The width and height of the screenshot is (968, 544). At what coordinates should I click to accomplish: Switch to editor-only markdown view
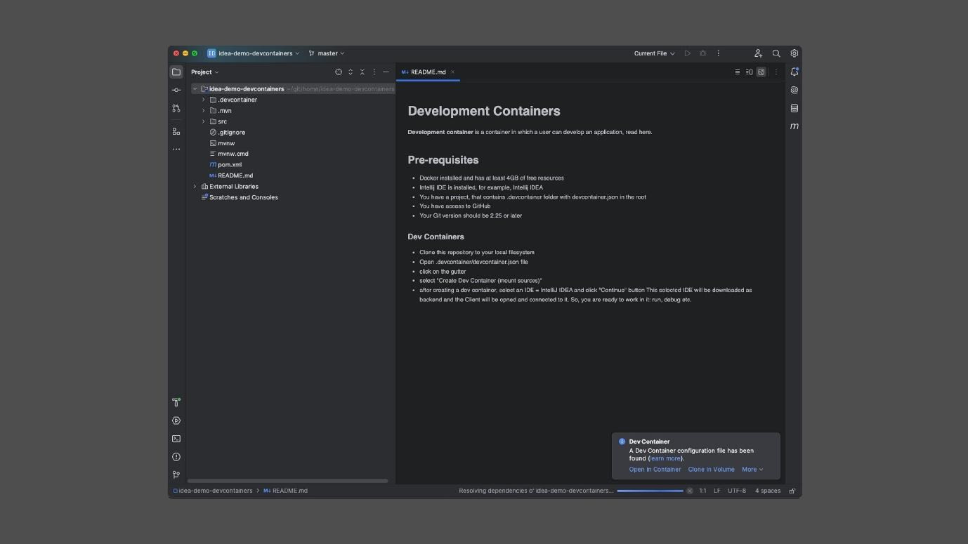coord(737,72)
